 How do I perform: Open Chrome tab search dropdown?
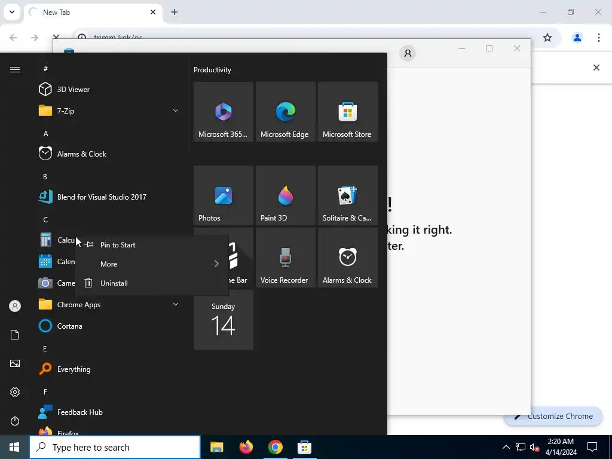12,12
